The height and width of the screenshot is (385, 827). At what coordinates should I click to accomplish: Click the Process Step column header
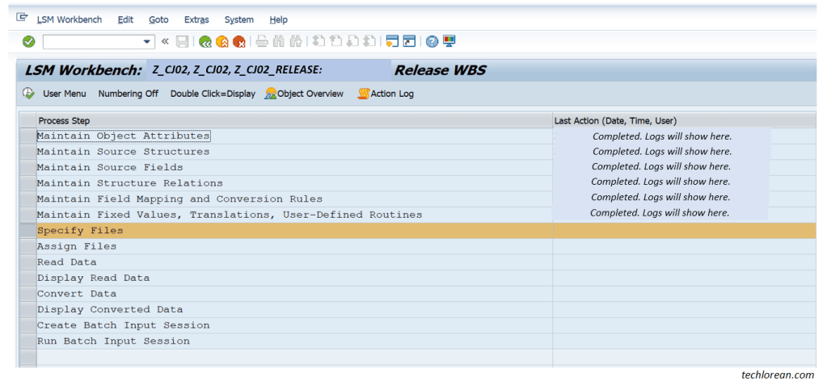(x=294, y=120)
